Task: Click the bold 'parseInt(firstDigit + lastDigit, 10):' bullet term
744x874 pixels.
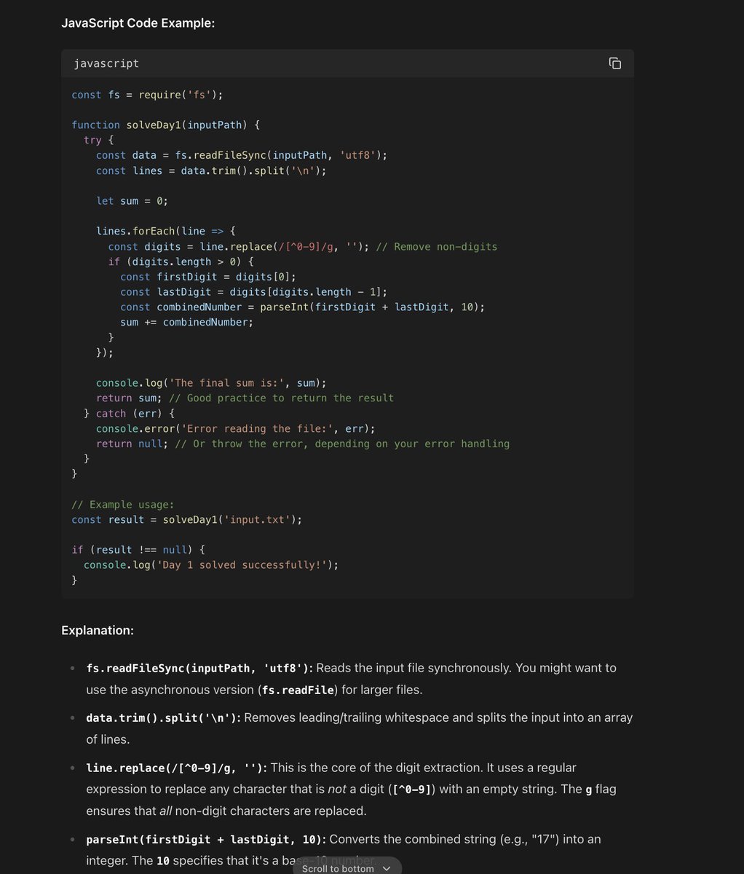Action: (206, 839)
